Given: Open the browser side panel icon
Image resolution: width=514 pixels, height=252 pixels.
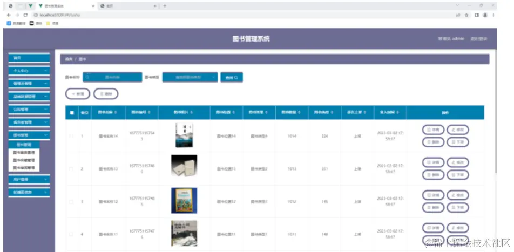Looking at the screenshot, I should pyautogui.click(x=477, y=15).
